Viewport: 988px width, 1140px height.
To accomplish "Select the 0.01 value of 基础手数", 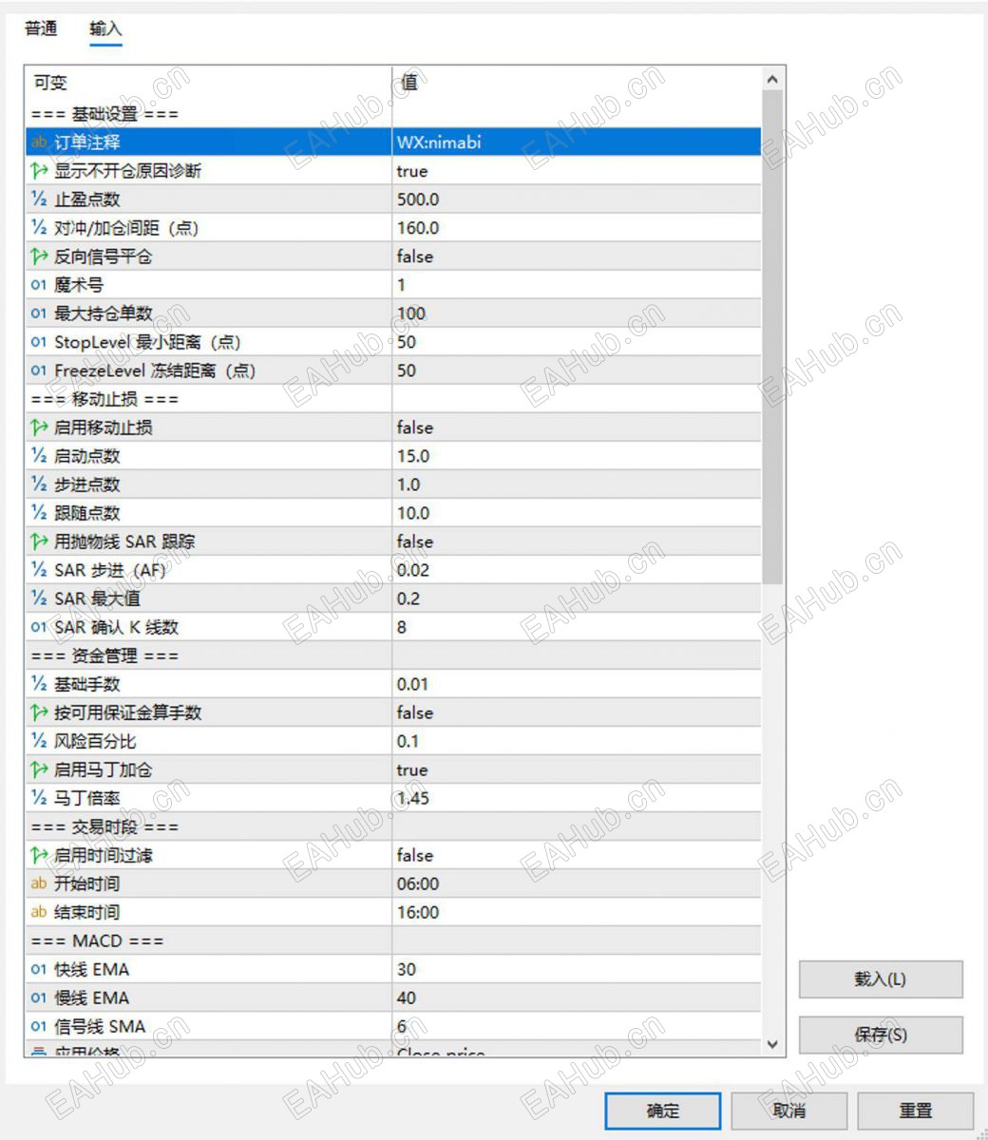I will [577, 684].
